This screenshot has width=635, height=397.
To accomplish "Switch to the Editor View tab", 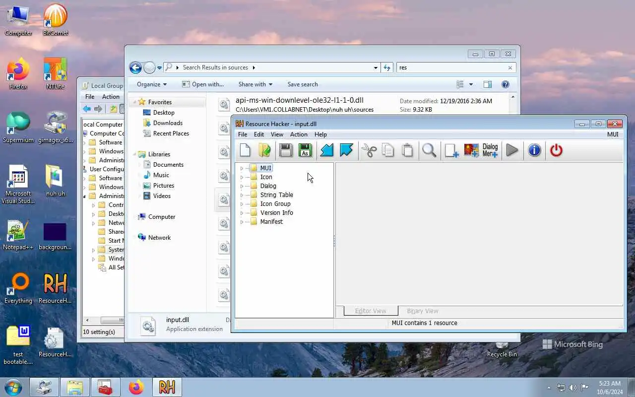I will [371, 311].
